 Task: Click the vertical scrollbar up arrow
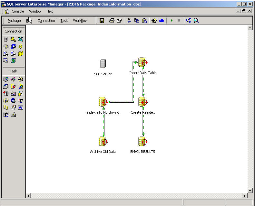(250, 28)
